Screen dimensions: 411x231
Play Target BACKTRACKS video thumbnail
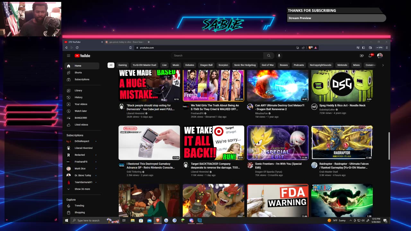tap(214, 143)
